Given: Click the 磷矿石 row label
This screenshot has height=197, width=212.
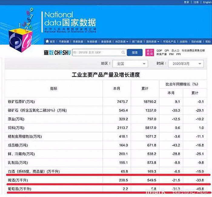Looking at the screenshot, I should [37, 110].
